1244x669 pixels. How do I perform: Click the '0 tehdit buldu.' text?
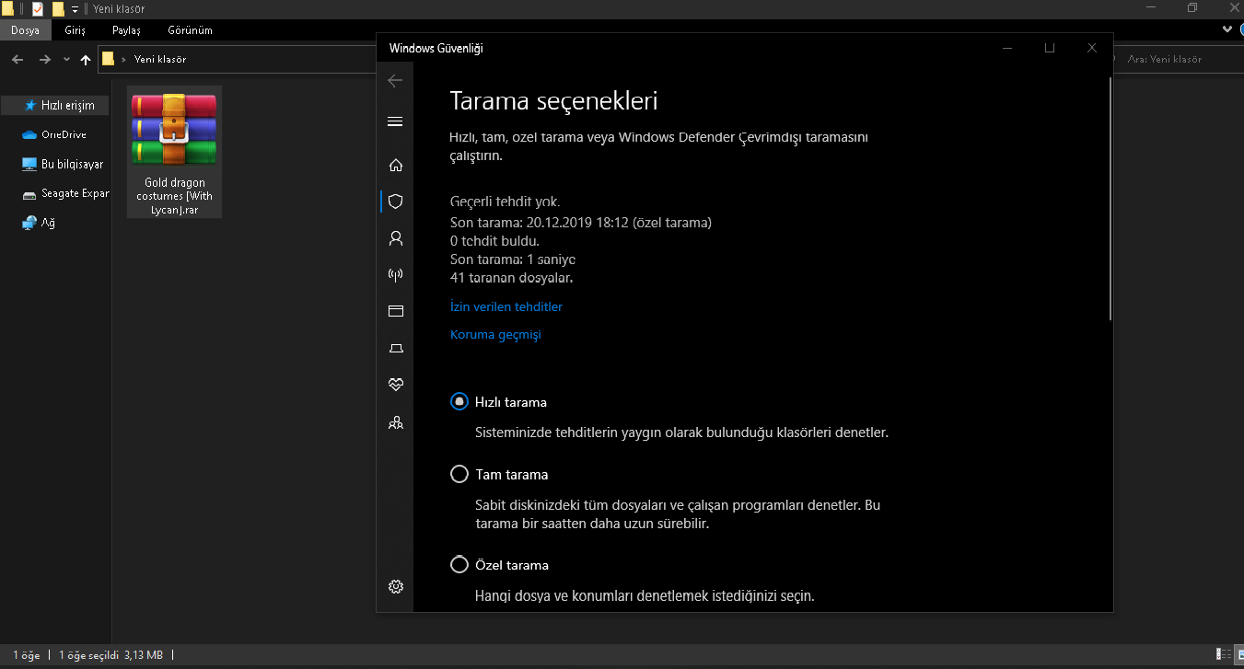(494, 240)
